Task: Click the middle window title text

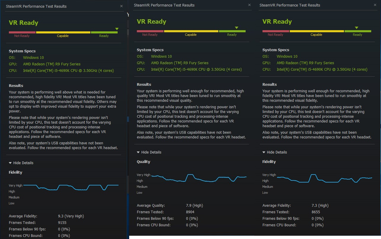Action: (164, 5)
